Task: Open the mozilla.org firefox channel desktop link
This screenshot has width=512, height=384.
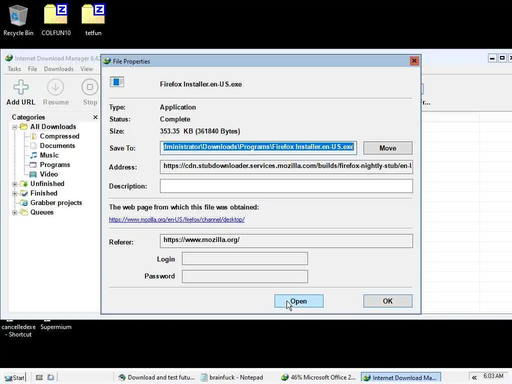Action: pos(176,219)
